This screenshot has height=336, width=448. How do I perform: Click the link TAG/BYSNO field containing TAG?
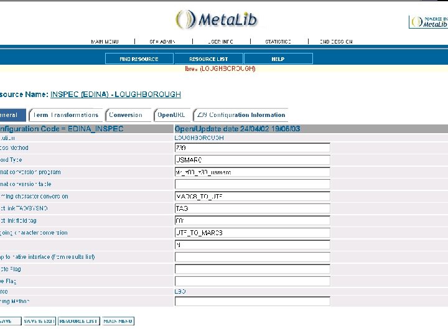point(252,208)
